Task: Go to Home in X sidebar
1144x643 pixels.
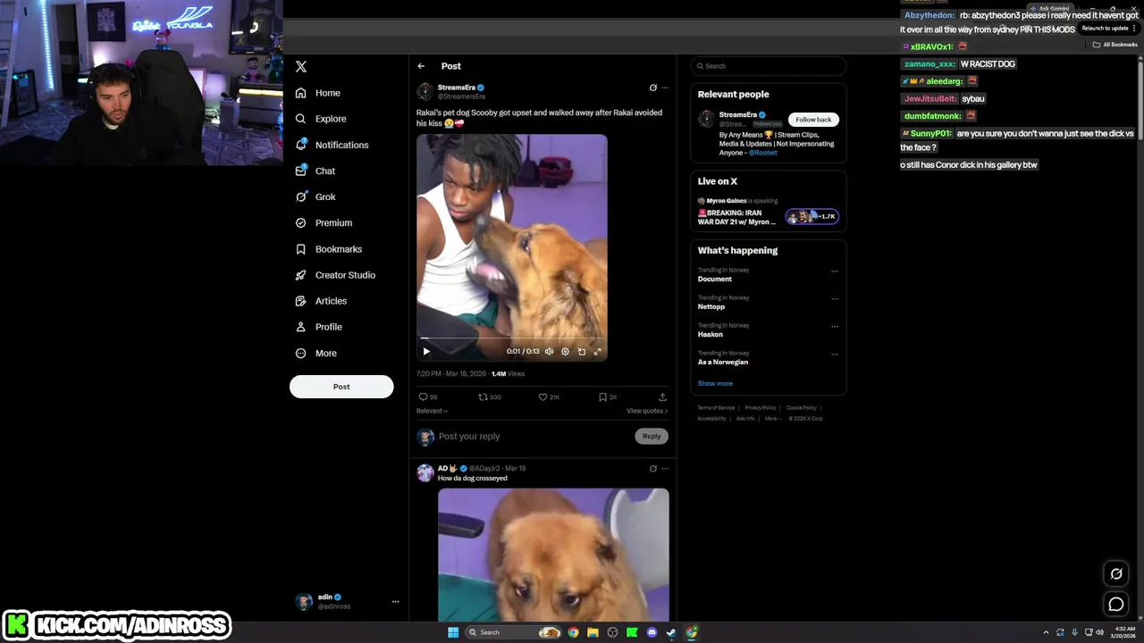Action: (x=318, y=93)
